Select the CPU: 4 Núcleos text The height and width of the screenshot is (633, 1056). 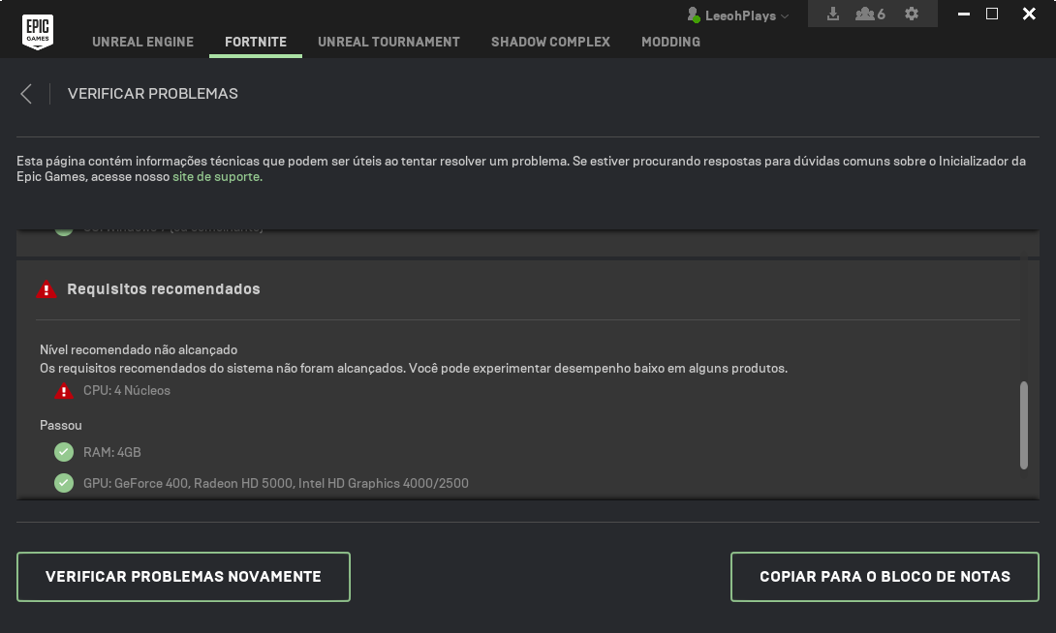pos(127,391)
